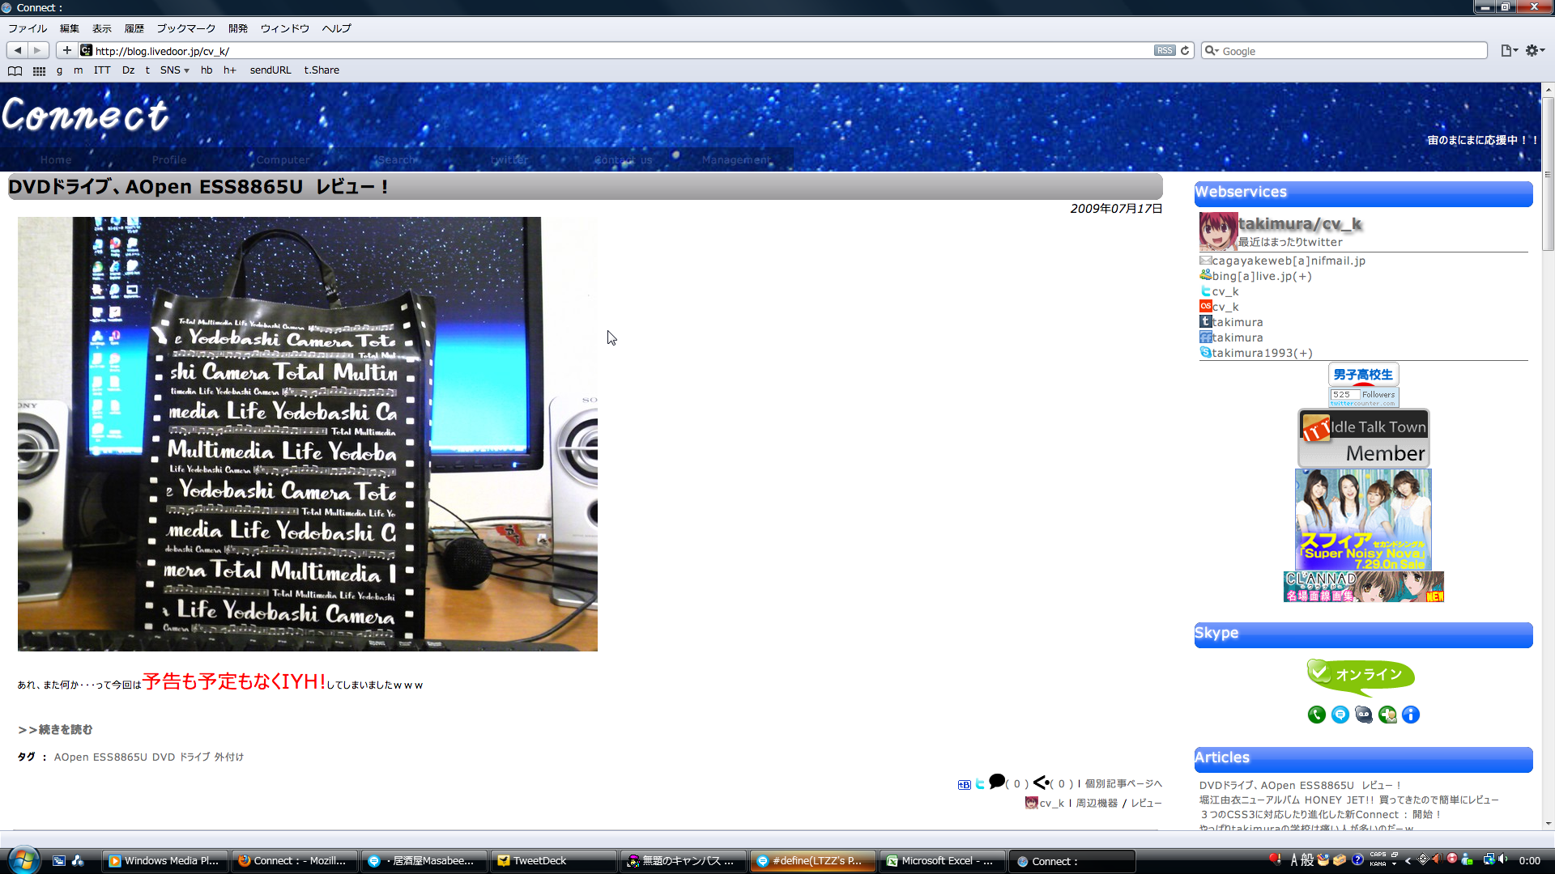Open the page menu icon
1555x874 pixels.
coord(1509,50)
